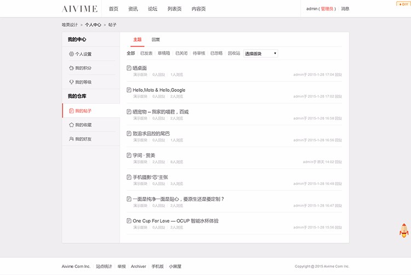
Task: Click gear icon beside 个人设置
Action: click(71, 54)
